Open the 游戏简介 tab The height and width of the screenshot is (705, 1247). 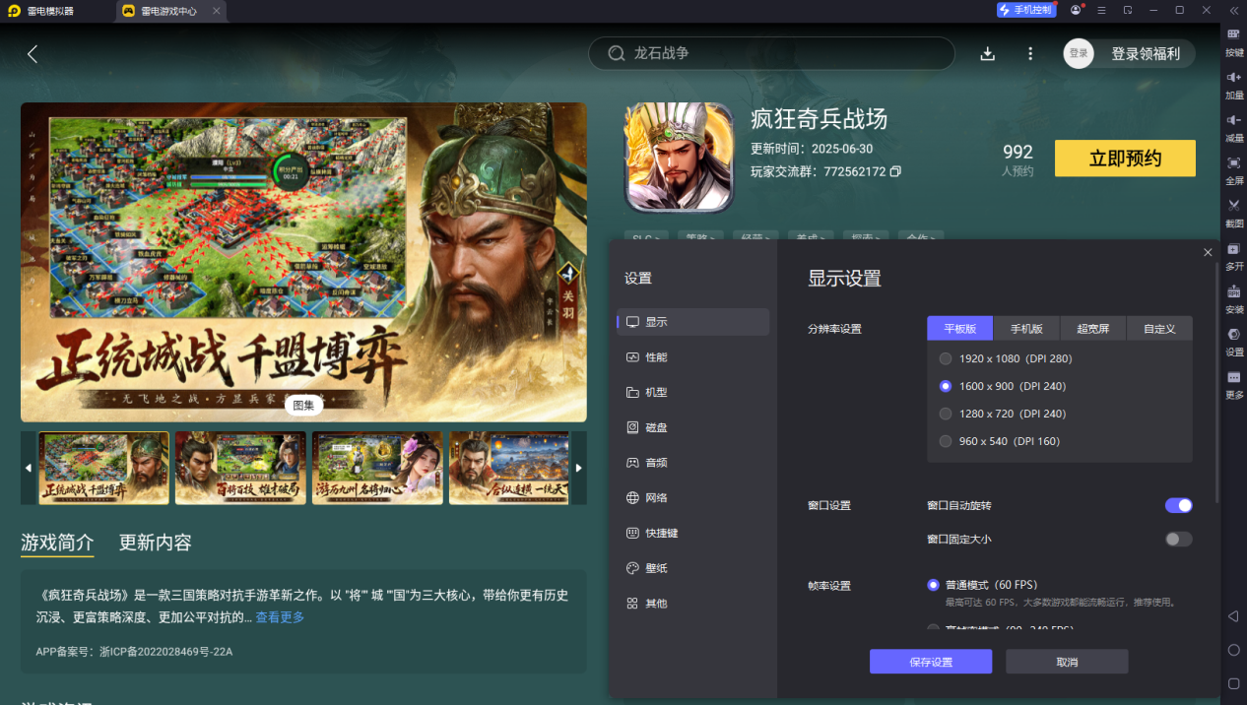point(58,543)
